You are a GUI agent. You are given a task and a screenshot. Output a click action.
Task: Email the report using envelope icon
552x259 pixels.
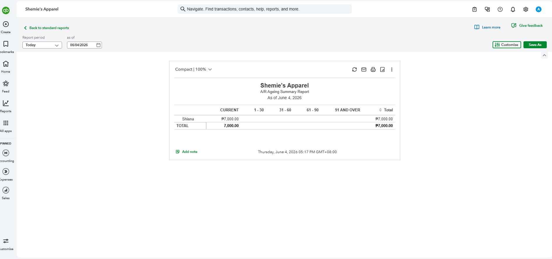(x=364, y=69)
